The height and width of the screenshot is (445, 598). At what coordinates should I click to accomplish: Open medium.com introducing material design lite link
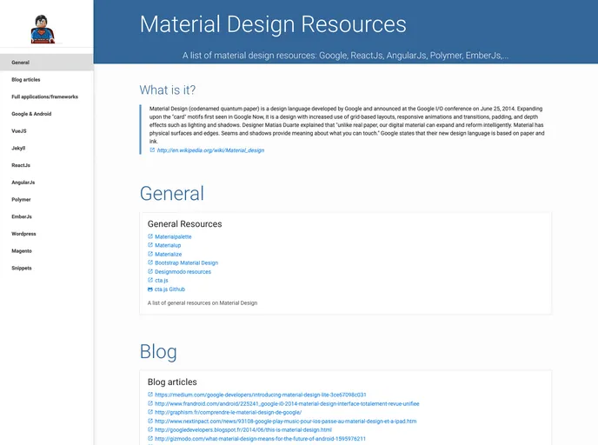click(x=261, y=395)
